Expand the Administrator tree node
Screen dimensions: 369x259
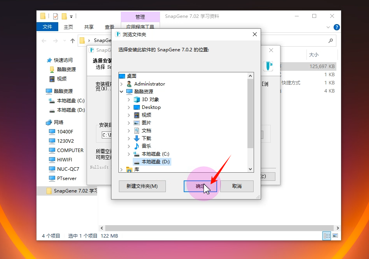(x=122, y=84)
